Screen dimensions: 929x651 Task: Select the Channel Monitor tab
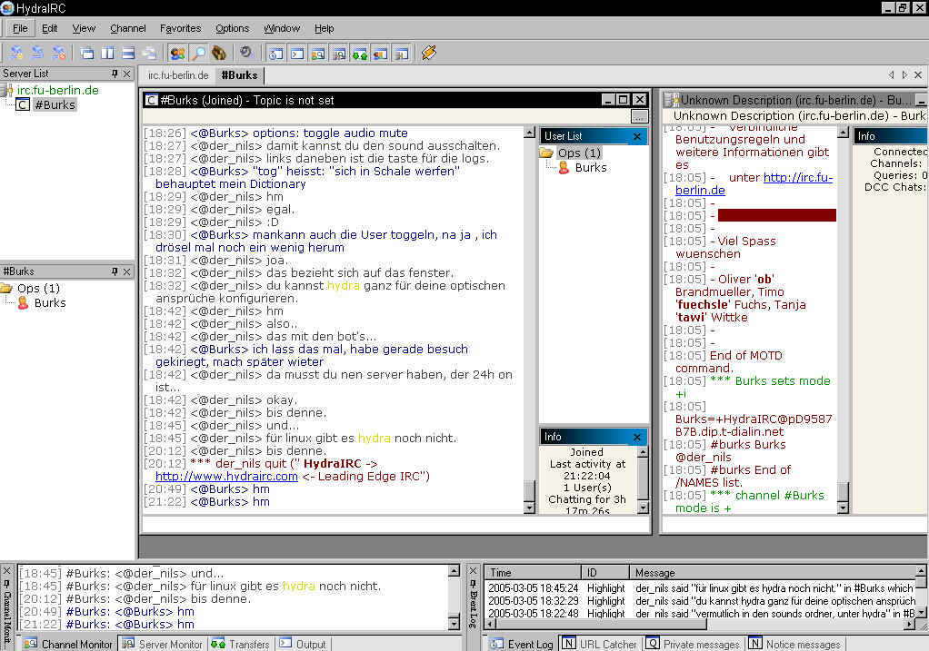point(69,644)
